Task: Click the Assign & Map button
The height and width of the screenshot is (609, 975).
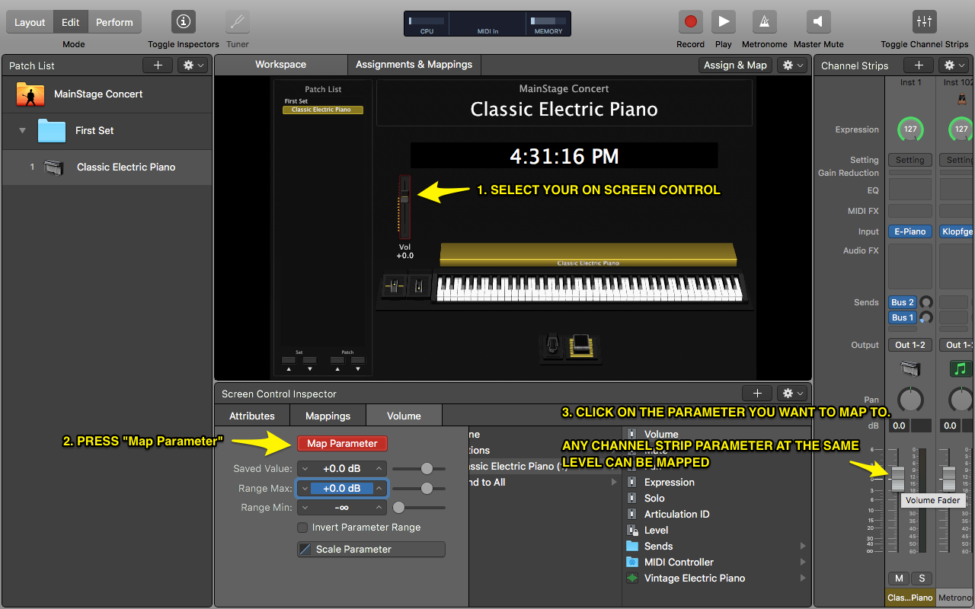Action: coord(735,65)
